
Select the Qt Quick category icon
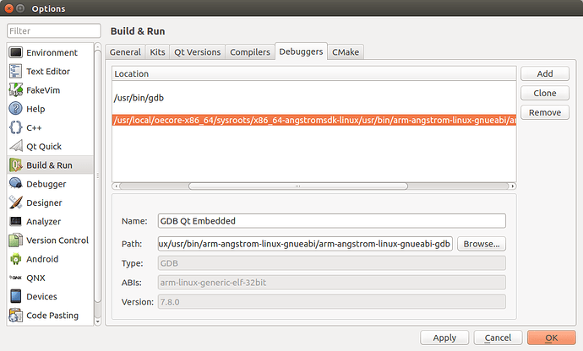coord(16,146)
